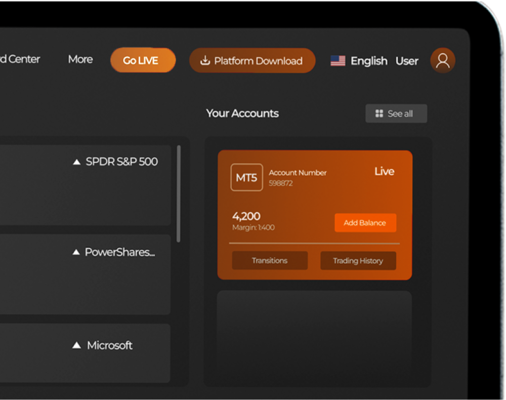Viewport: 506px width, 400px height.
Task: Select the MT5 platform badge
Action: coord(246,177)
